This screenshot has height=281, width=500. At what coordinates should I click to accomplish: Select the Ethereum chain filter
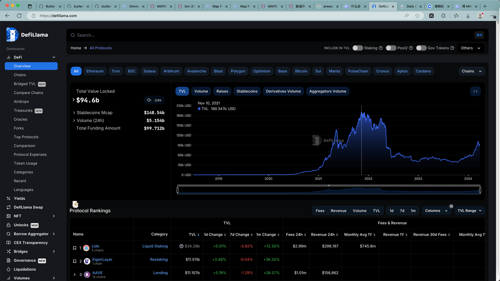(x=95, y=71)
